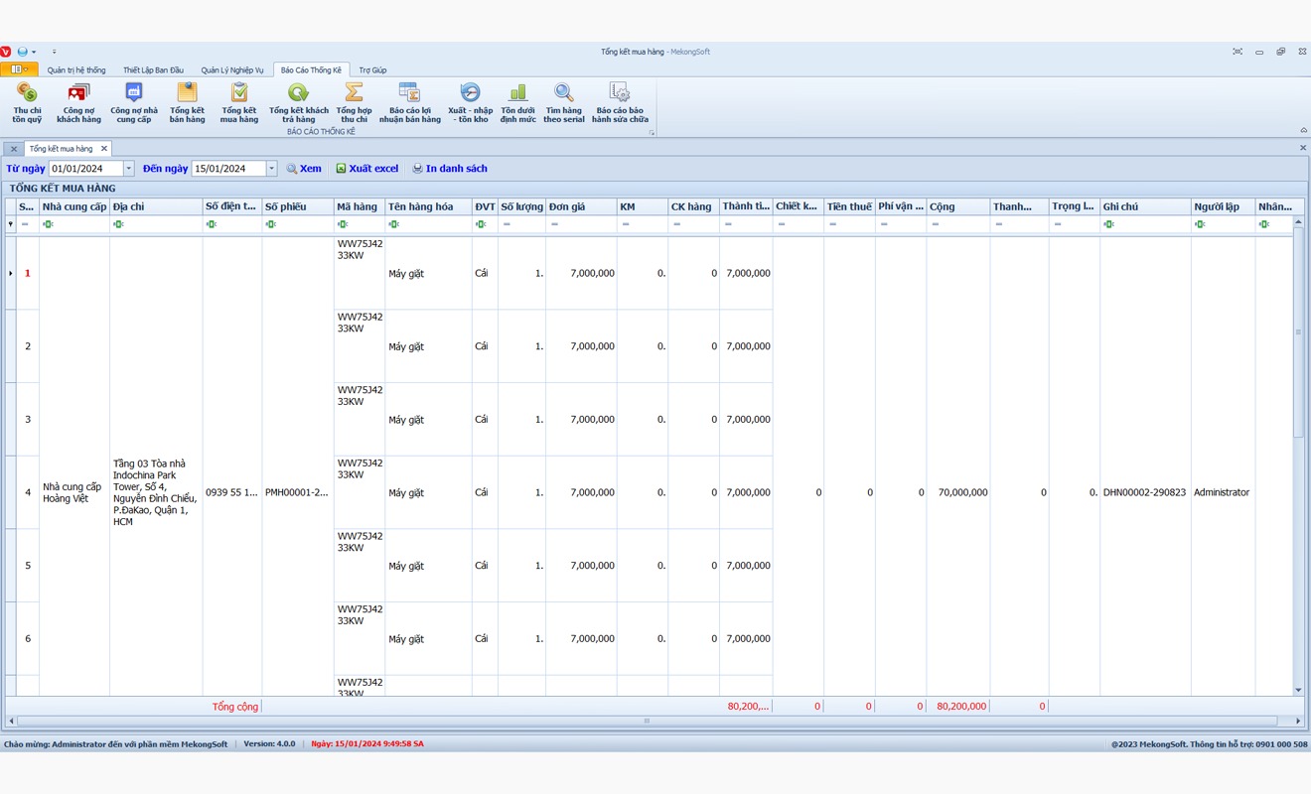Click the Xem button to view results

click(x=304, y=169)
